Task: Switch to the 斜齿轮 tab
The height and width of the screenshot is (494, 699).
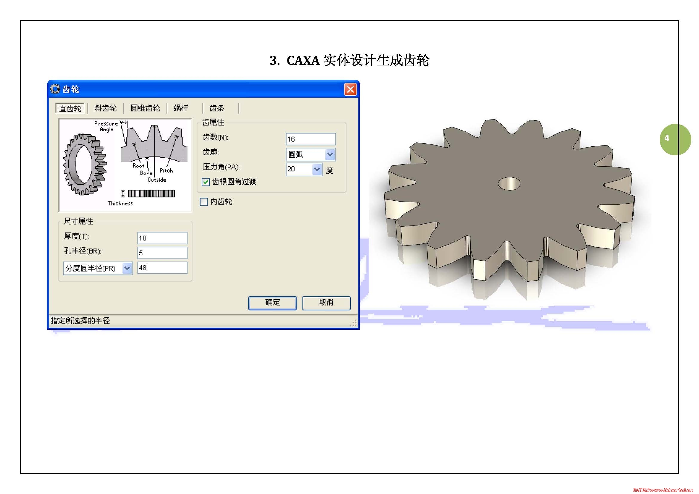Action: (105, 108)
